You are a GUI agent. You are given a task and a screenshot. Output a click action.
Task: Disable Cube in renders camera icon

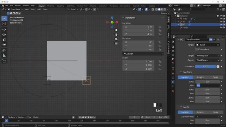(224, 19)
